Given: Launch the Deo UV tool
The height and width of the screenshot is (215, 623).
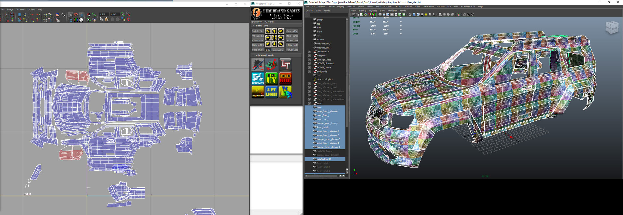Looking at the screenshot, I should (272, 78).
